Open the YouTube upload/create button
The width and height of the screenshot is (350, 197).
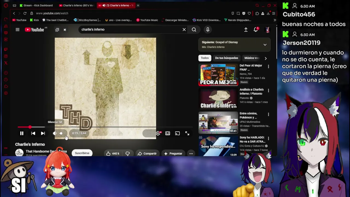246,30
